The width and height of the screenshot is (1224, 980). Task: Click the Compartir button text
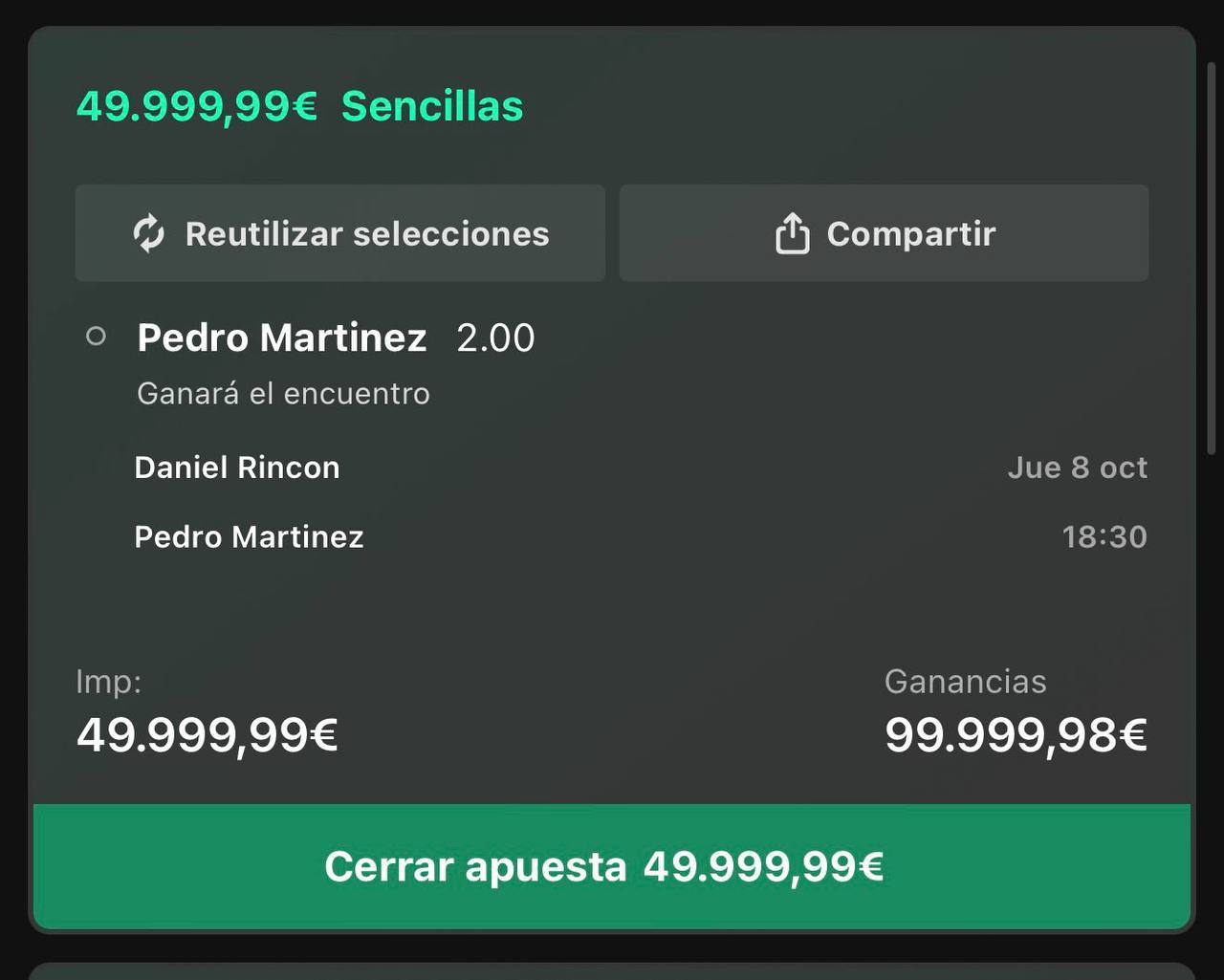click(x=911, y=233)
